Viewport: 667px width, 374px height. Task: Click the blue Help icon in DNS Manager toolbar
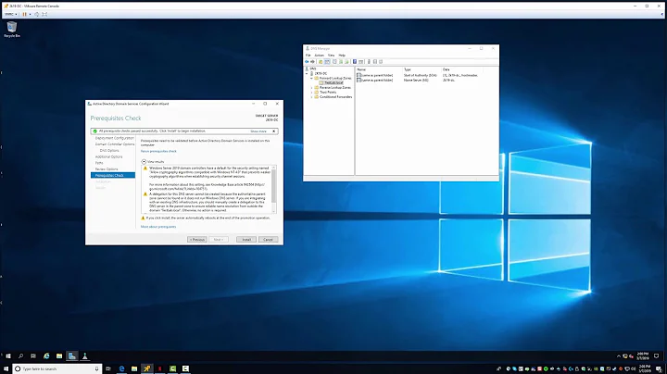(x=354, y=62)
